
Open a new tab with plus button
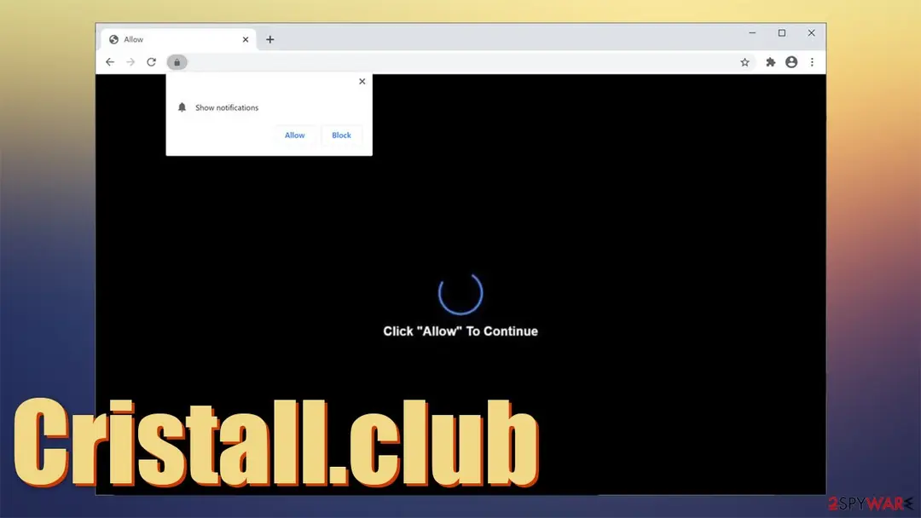point(270,39)
